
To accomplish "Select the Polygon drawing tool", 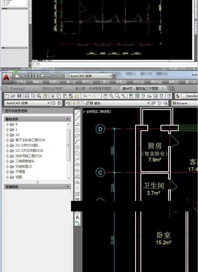I will coord(77,130).
